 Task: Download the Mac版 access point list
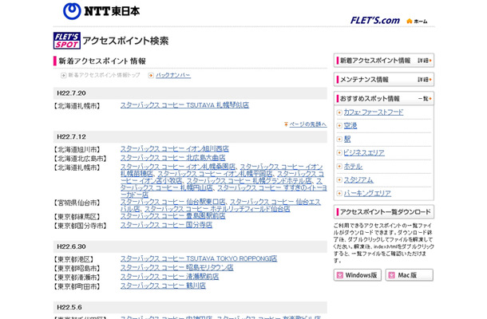coord(410,275)
